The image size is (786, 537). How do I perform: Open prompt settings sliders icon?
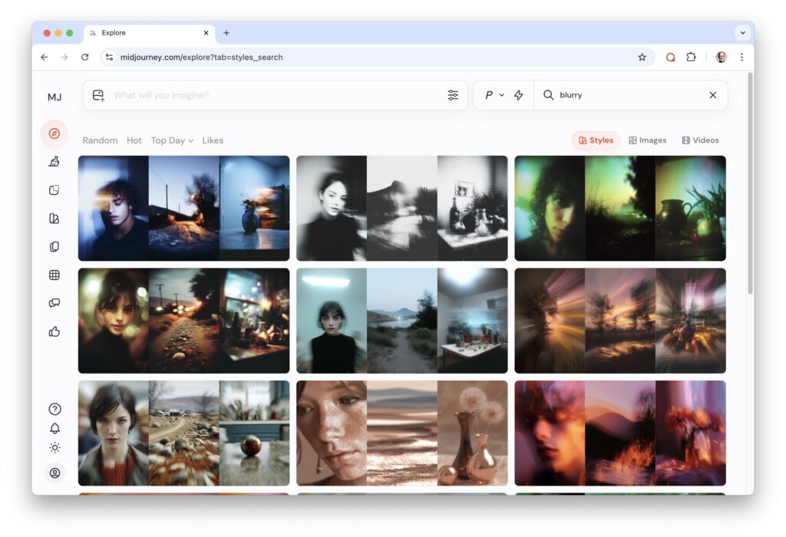point(453,95)
